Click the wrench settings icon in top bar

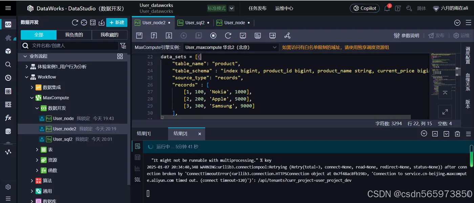[x=409, y=8]
